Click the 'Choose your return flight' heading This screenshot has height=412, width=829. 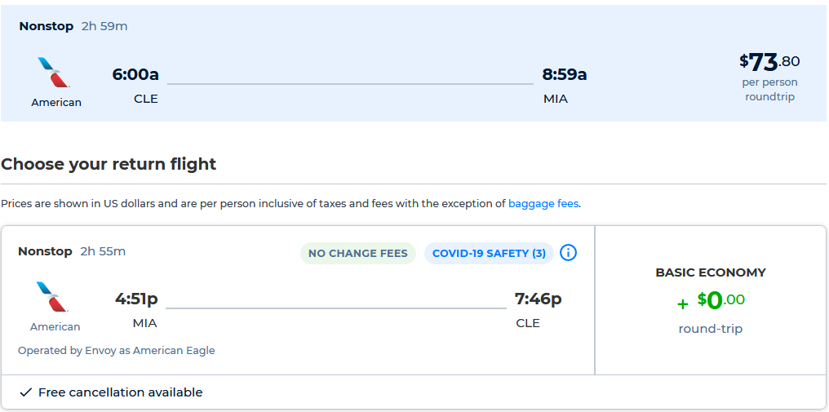pyautogui.click(x=109, y=164)
